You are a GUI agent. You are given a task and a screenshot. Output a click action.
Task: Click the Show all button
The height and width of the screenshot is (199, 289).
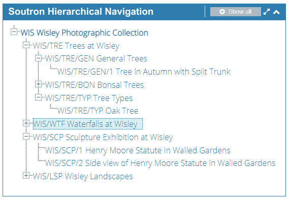236,12
